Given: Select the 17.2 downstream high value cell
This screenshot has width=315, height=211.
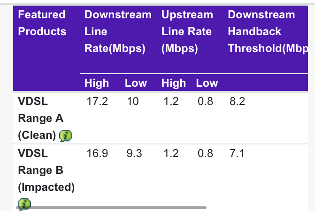Looking at the screenshot, I should tap(96, 102).
